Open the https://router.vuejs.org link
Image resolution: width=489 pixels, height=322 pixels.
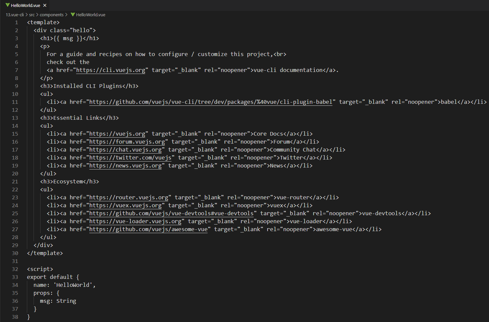click(129, 197)
